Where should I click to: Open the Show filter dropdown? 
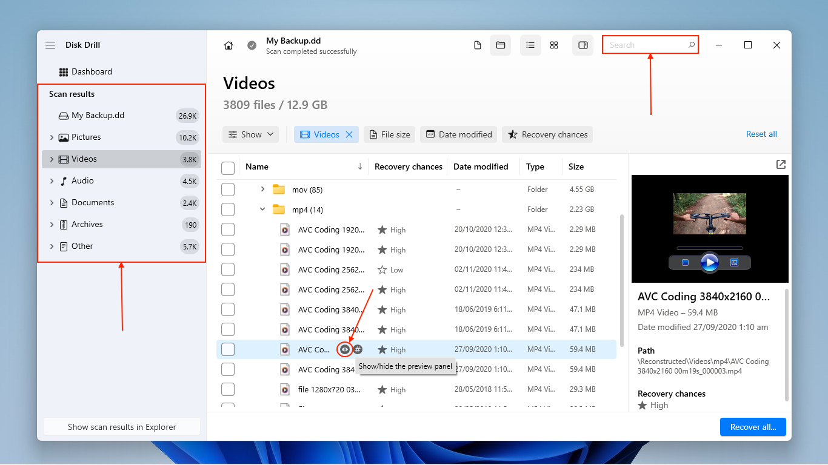tap(250, 134)
